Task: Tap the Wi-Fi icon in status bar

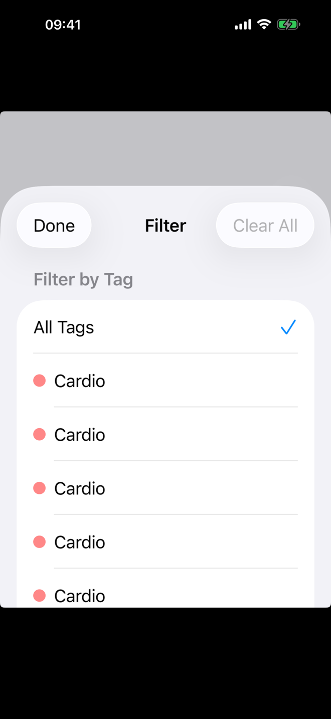Action: coord(264,24)
